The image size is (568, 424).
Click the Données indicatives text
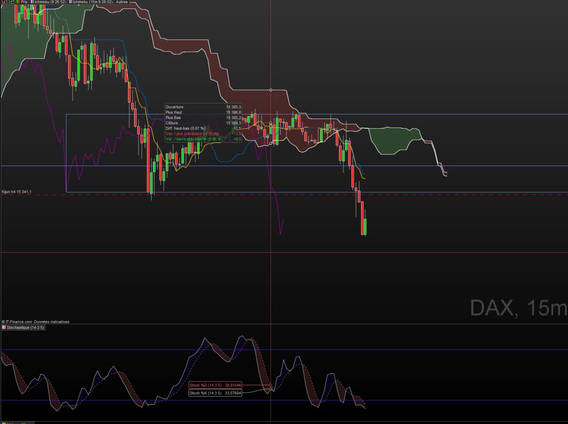(x=51, y=322)
